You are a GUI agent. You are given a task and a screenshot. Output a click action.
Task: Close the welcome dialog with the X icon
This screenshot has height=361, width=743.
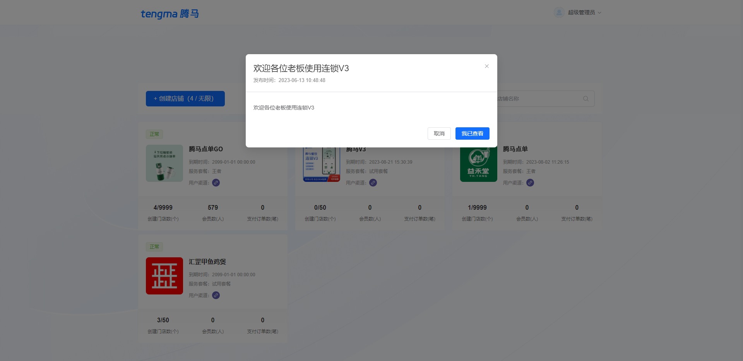487,66
